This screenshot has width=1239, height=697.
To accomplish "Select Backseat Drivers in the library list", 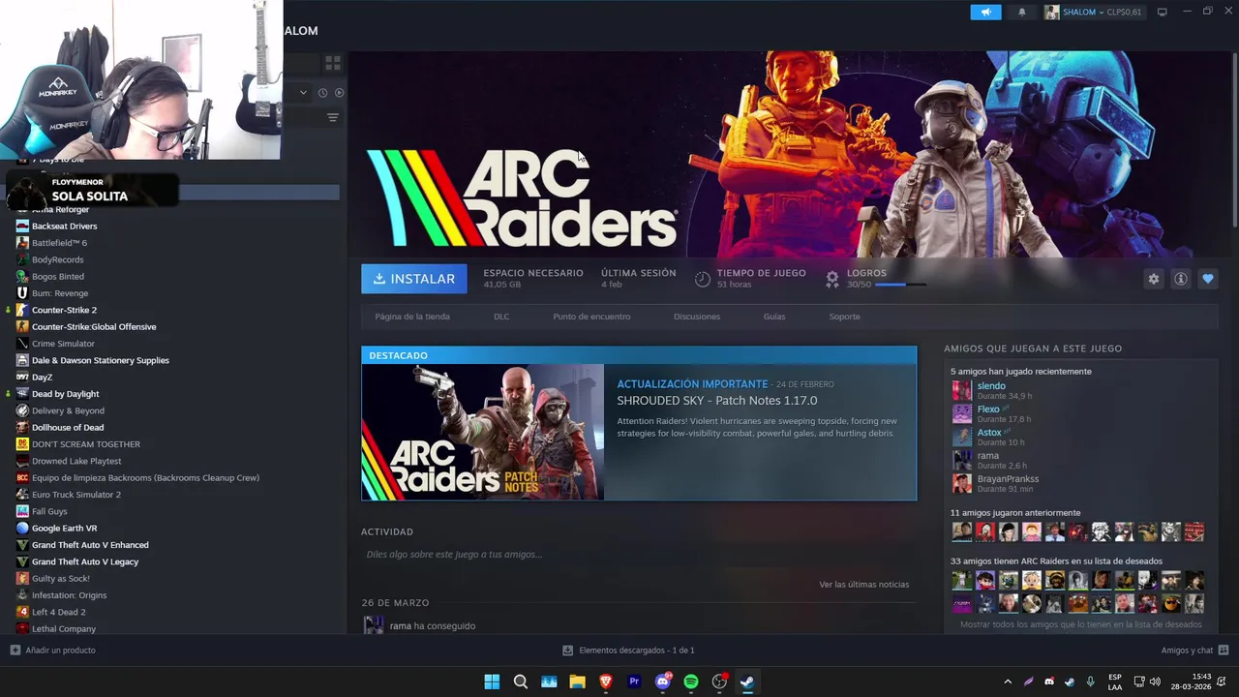I will 64,227.
